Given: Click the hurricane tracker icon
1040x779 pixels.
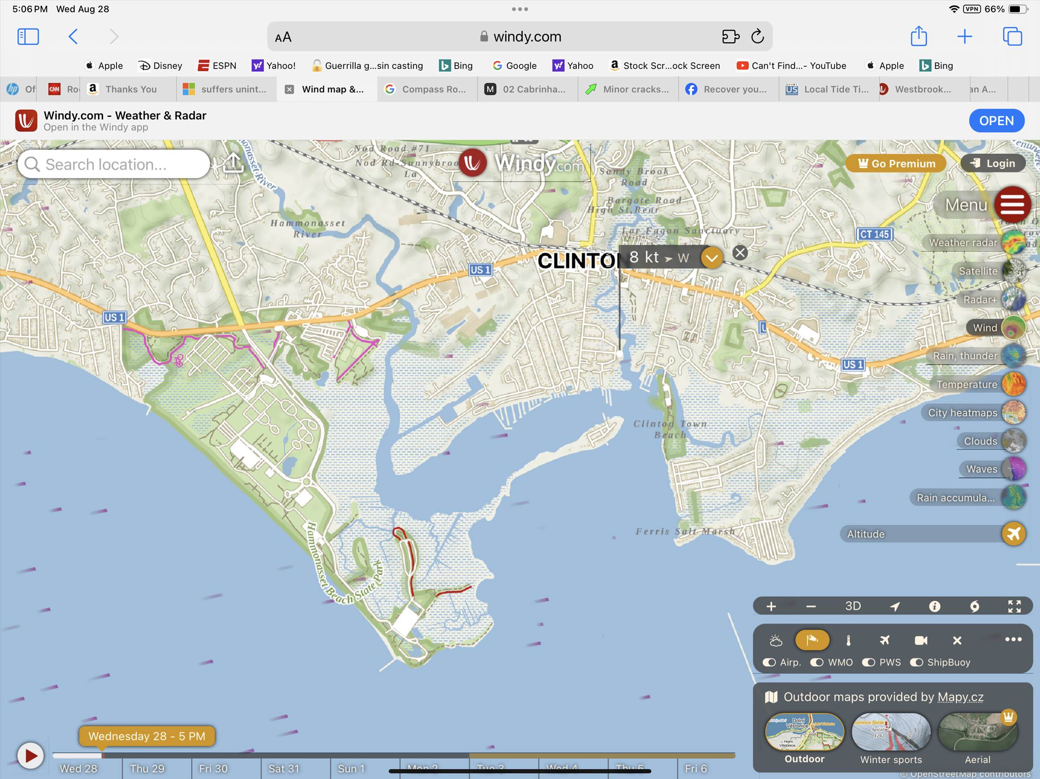Looking at the screenshot, I should coord(974,607).
